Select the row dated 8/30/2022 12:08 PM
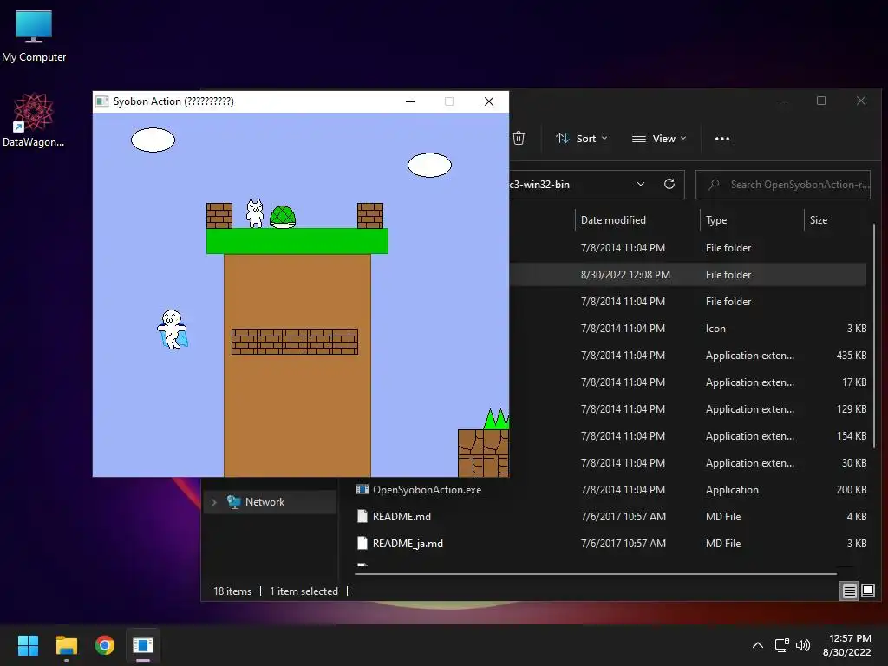Image resolution: width=888 pixels, height=666 pixels. (688, 275)
